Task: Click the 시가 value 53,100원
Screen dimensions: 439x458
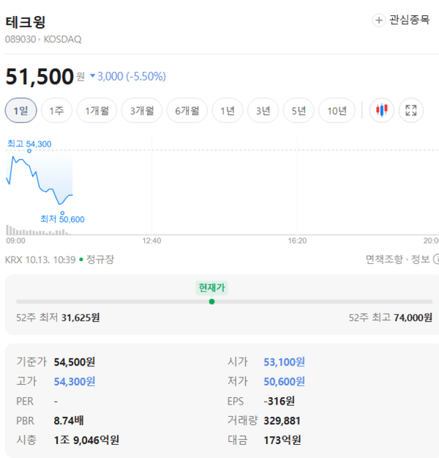Action: 284,362
